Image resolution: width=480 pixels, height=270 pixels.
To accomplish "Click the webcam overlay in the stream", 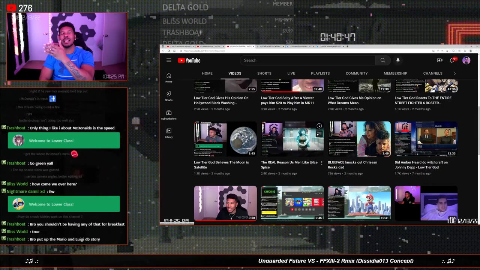I will click(x=67, y=46).
